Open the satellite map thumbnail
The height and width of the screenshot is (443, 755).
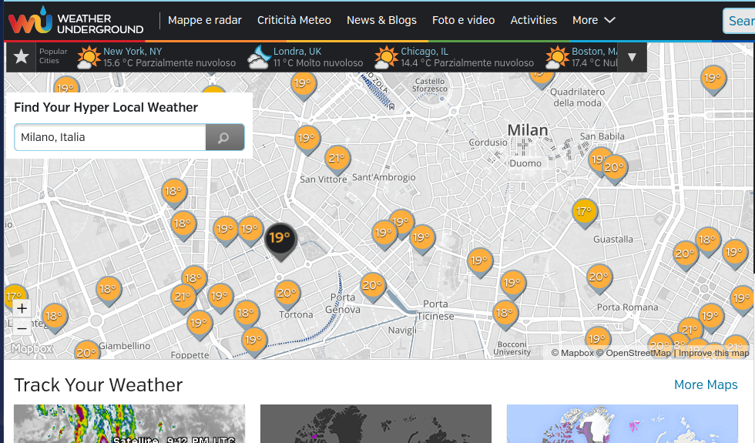129,424
